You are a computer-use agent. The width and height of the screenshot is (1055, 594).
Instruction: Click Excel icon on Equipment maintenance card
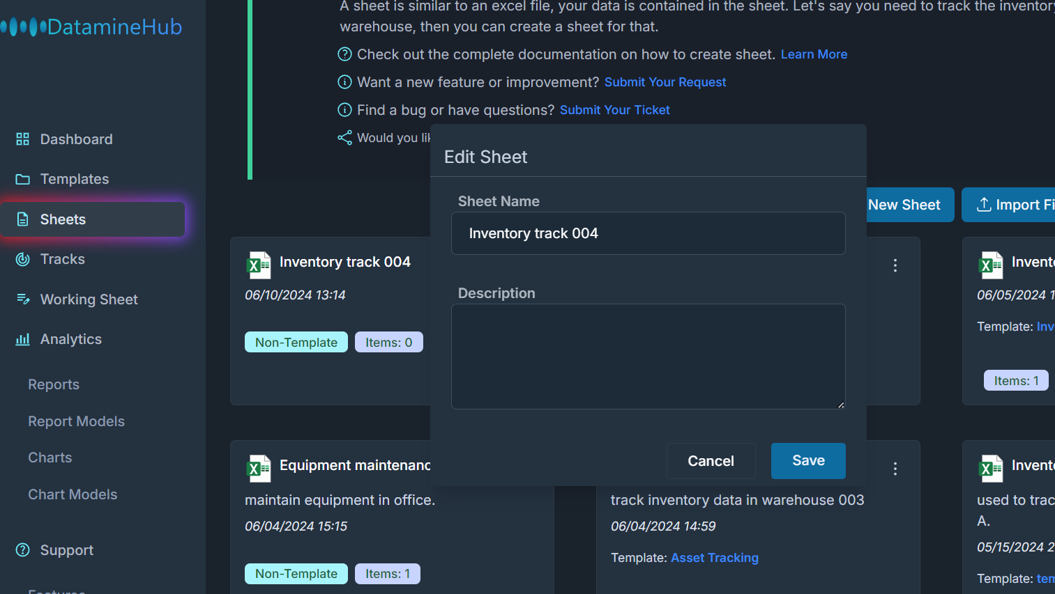pos(259,469)
